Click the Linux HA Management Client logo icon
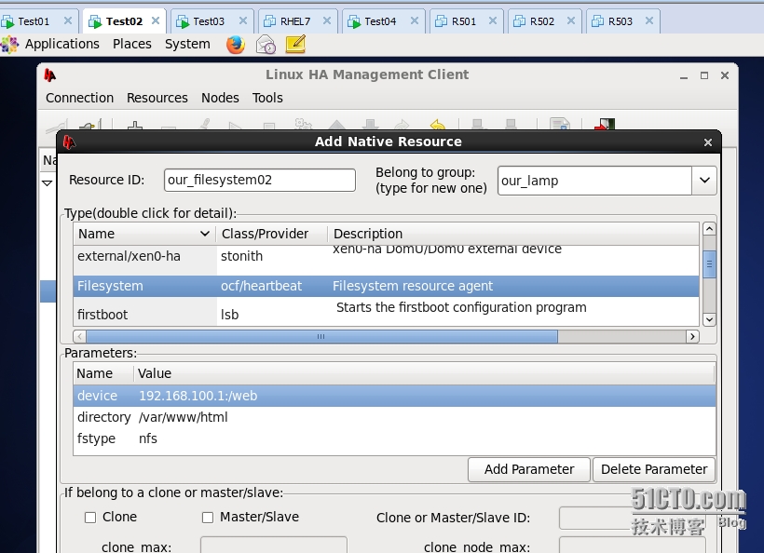 click(x=49, y=75)
